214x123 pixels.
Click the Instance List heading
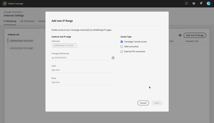[x=13, y=34]
